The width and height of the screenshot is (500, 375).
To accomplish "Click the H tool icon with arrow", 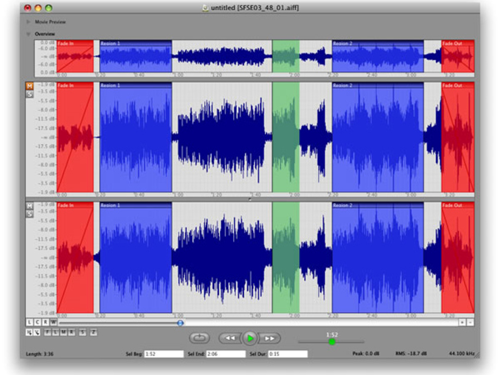I will [29, 333].
